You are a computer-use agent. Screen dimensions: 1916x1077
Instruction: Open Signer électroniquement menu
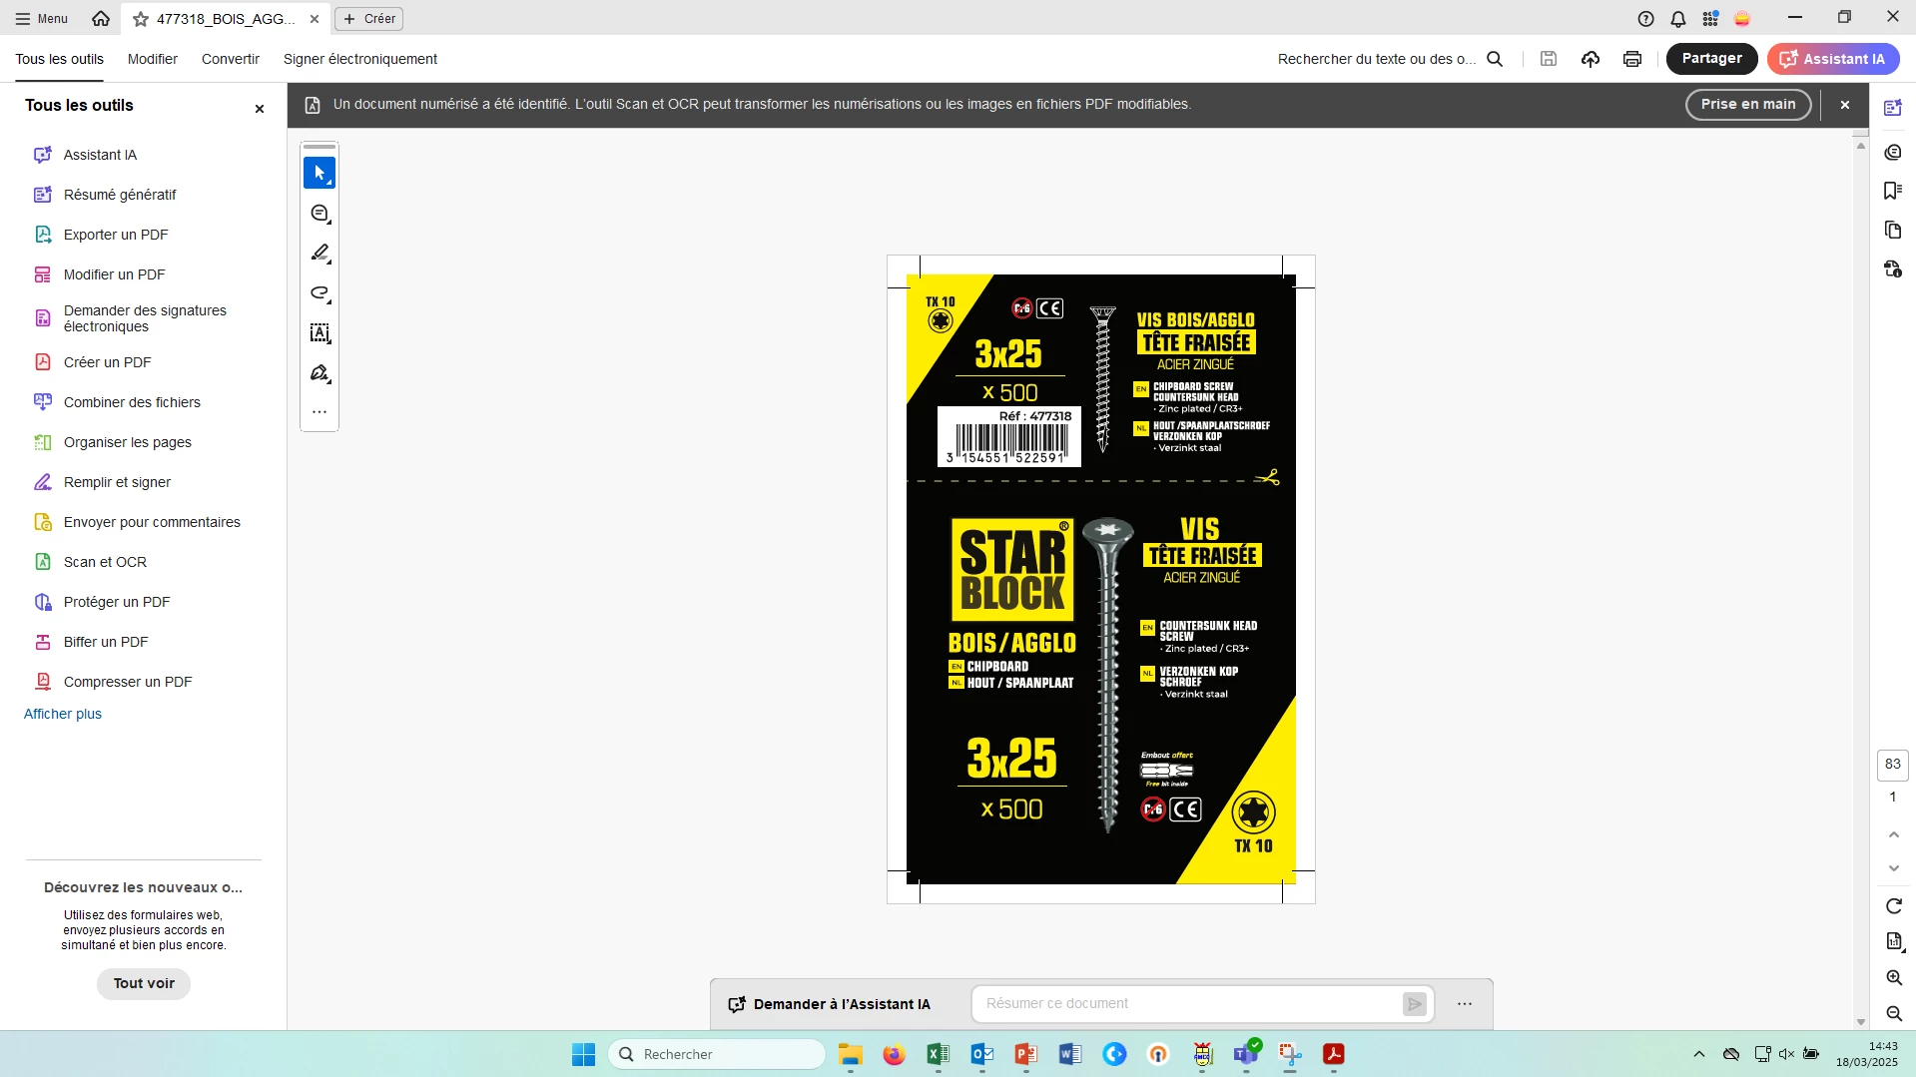click(360, 59)
